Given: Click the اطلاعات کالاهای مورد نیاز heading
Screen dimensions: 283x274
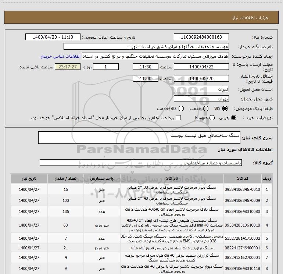Looking at the screenshot, I should point(246,150).
